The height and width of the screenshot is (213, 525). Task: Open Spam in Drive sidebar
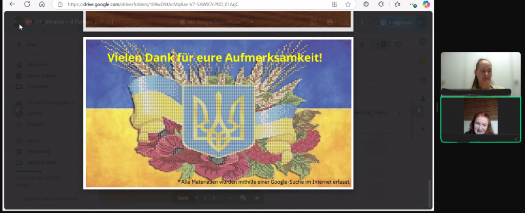click(33, 141)
